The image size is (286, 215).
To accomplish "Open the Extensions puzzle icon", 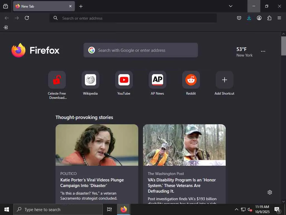I will coord(269,18).
